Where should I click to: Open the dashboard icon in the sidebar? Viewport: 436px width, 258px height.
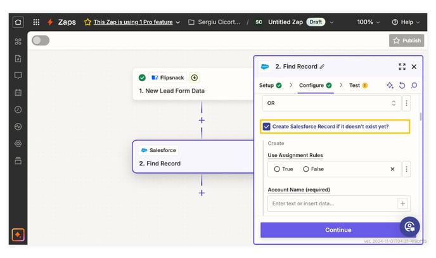(18, 42)
